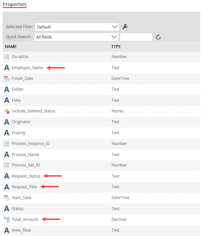The height and width of the screenshot is (236, 202).
Task: Click the Properties heading
Action: (x=14, y=5)
